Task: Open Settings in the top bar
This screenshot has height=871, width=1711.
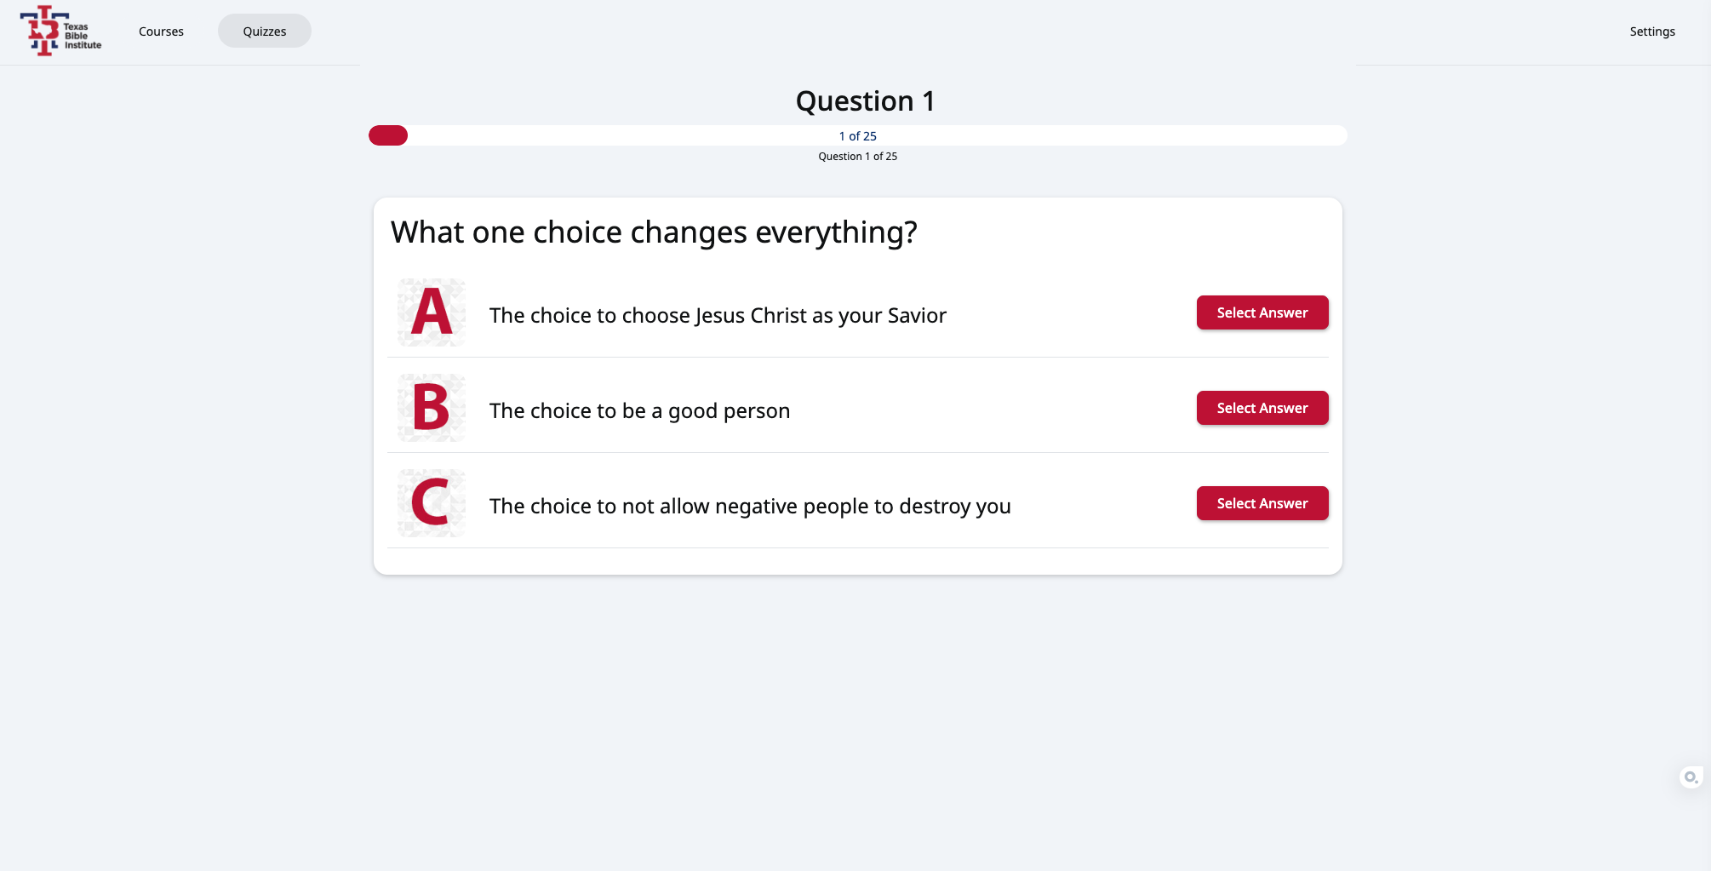Action: coord(1652,32)
